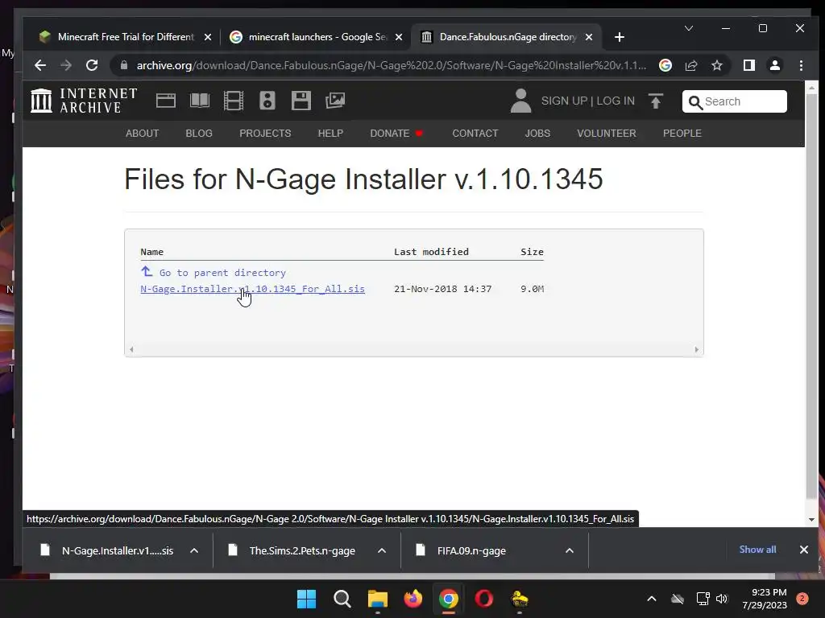Launch Firefox from the taskbar
This screenshot has width=825, height=618.
pyautogui.click(x=413, y=599)
